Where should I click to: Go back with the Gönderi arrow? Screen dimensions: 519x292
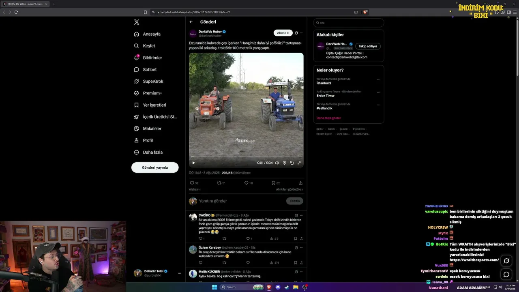(x=191, y=22)
